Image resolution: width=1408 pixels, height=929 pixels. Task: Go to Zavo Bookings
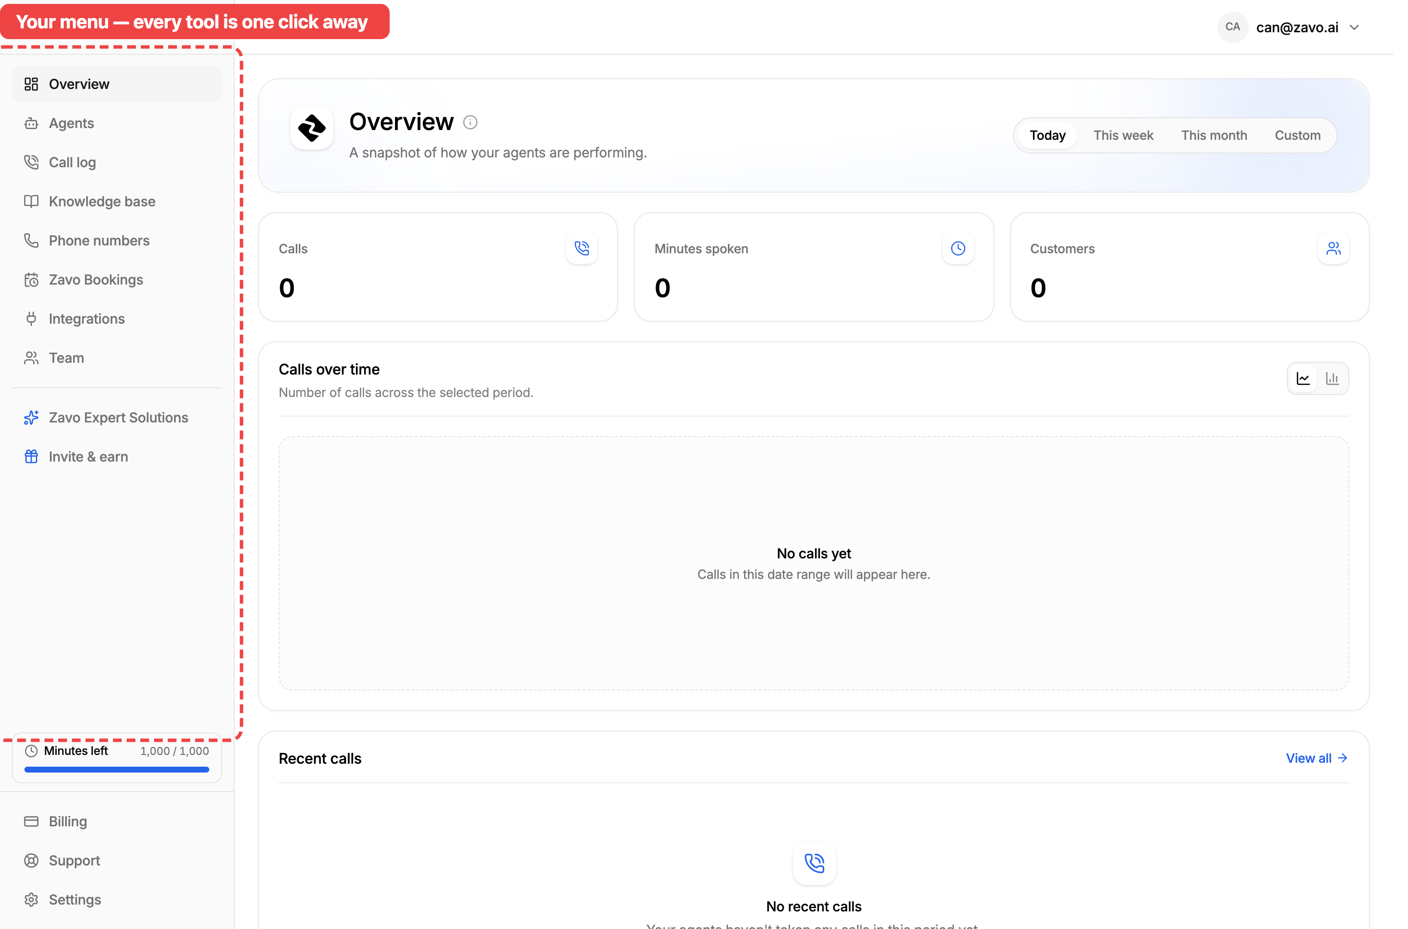(x=117, y=280)
